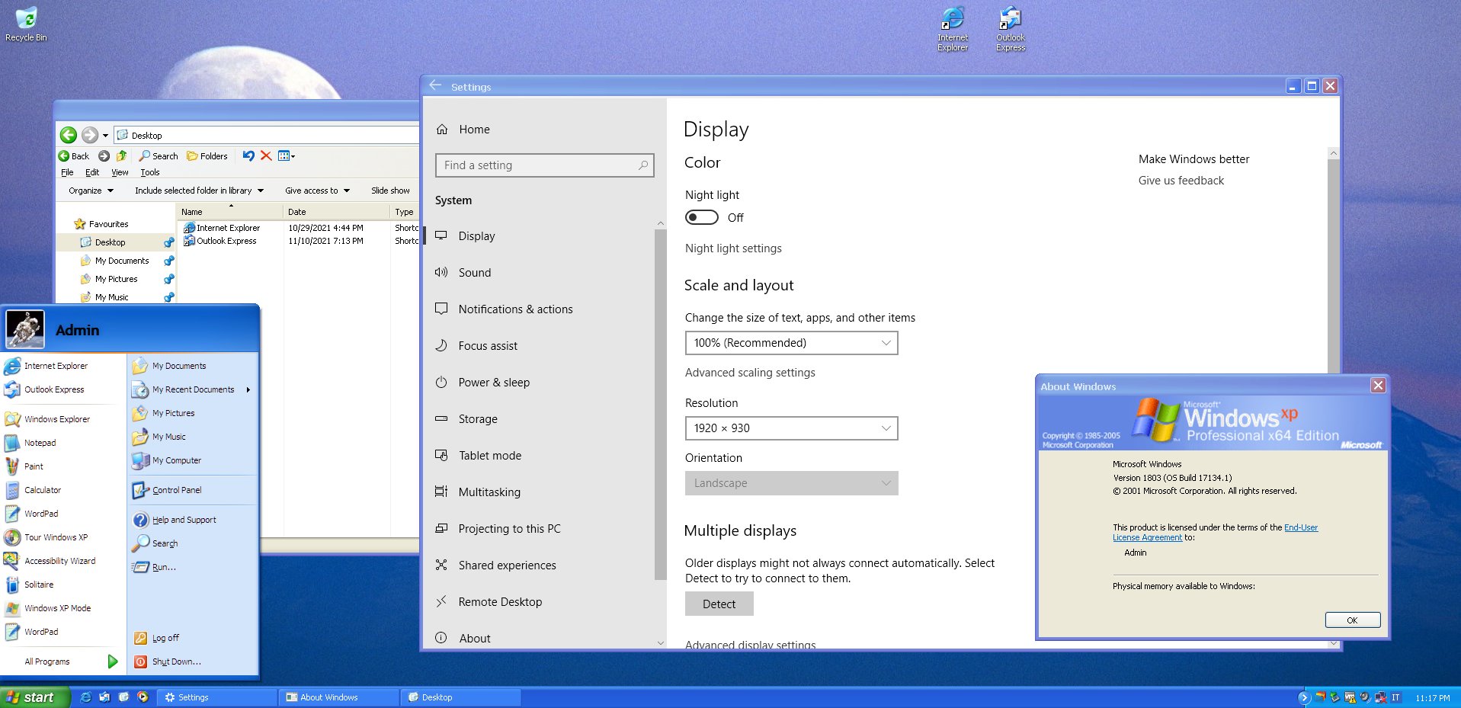1461x708 pixels.
Task: Click Show Desktop icon in Quick Launch
Action: (x=123, y=697)
